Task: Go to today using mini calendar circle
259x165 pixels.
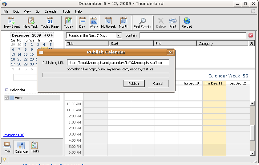Action: [x=48, y=35]
